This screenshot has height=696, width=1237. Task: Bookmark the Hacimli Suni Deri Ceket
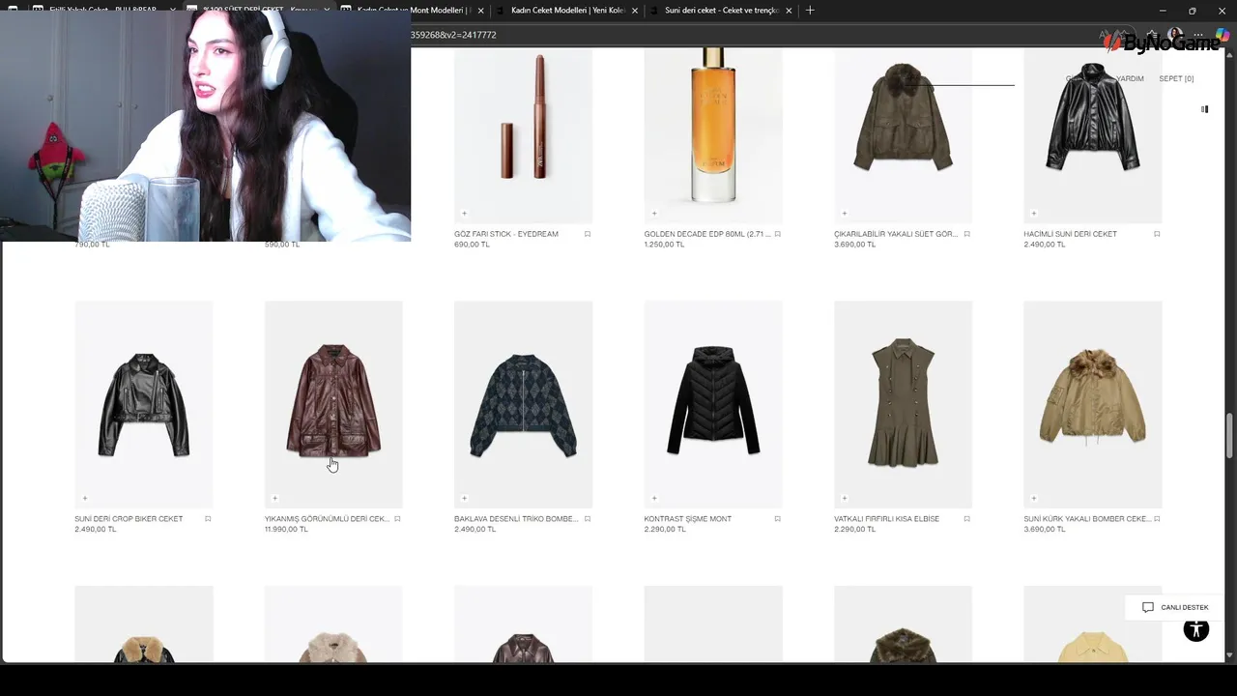[x=1157, y=234]
